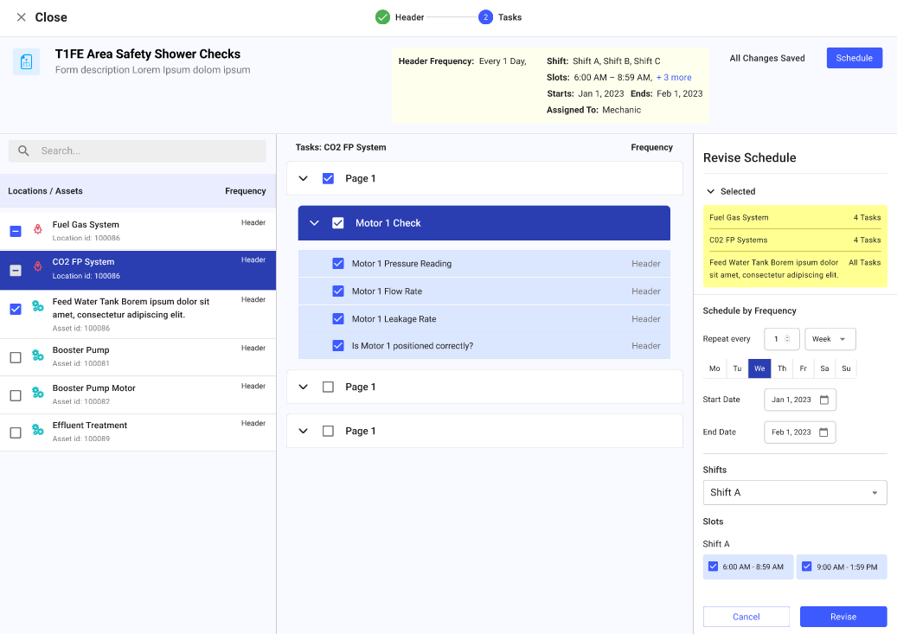Click the Search input field
The width and height of the screenshot is (897, 634).
tap(147, 150)
